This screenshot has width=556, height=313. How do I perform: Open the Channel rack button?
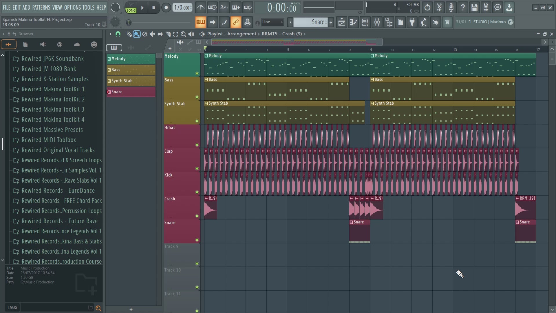pos(365,22)
